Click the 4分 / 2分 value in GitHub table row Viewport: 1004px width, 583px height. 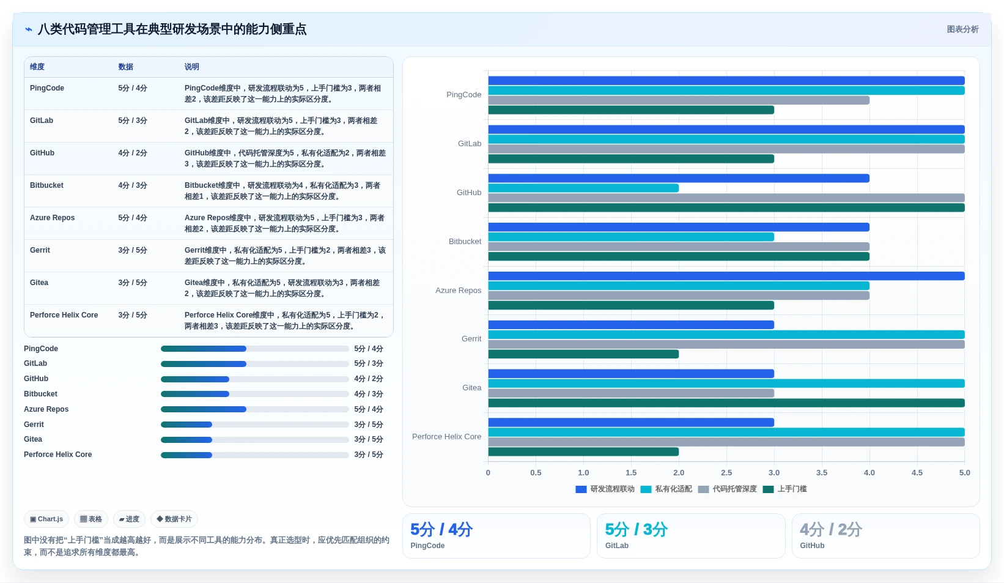(x=133, y=153)
